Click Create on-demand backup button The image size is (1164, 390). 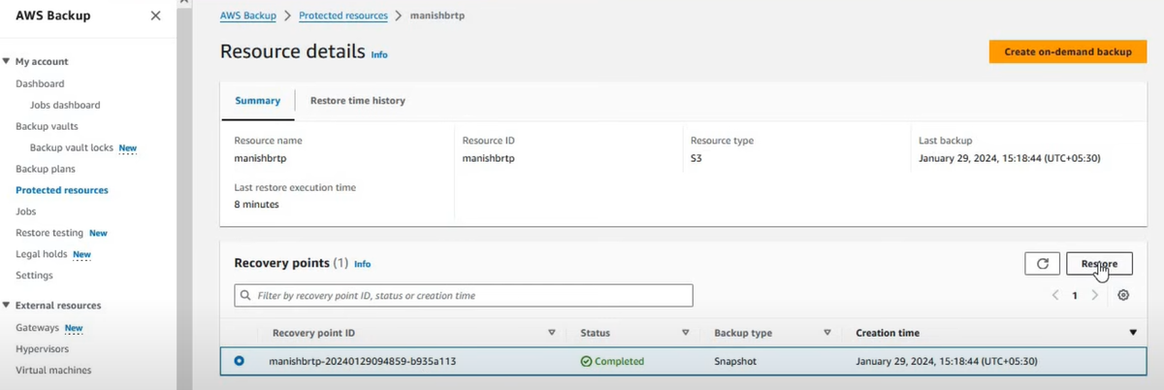point(1068,52)
